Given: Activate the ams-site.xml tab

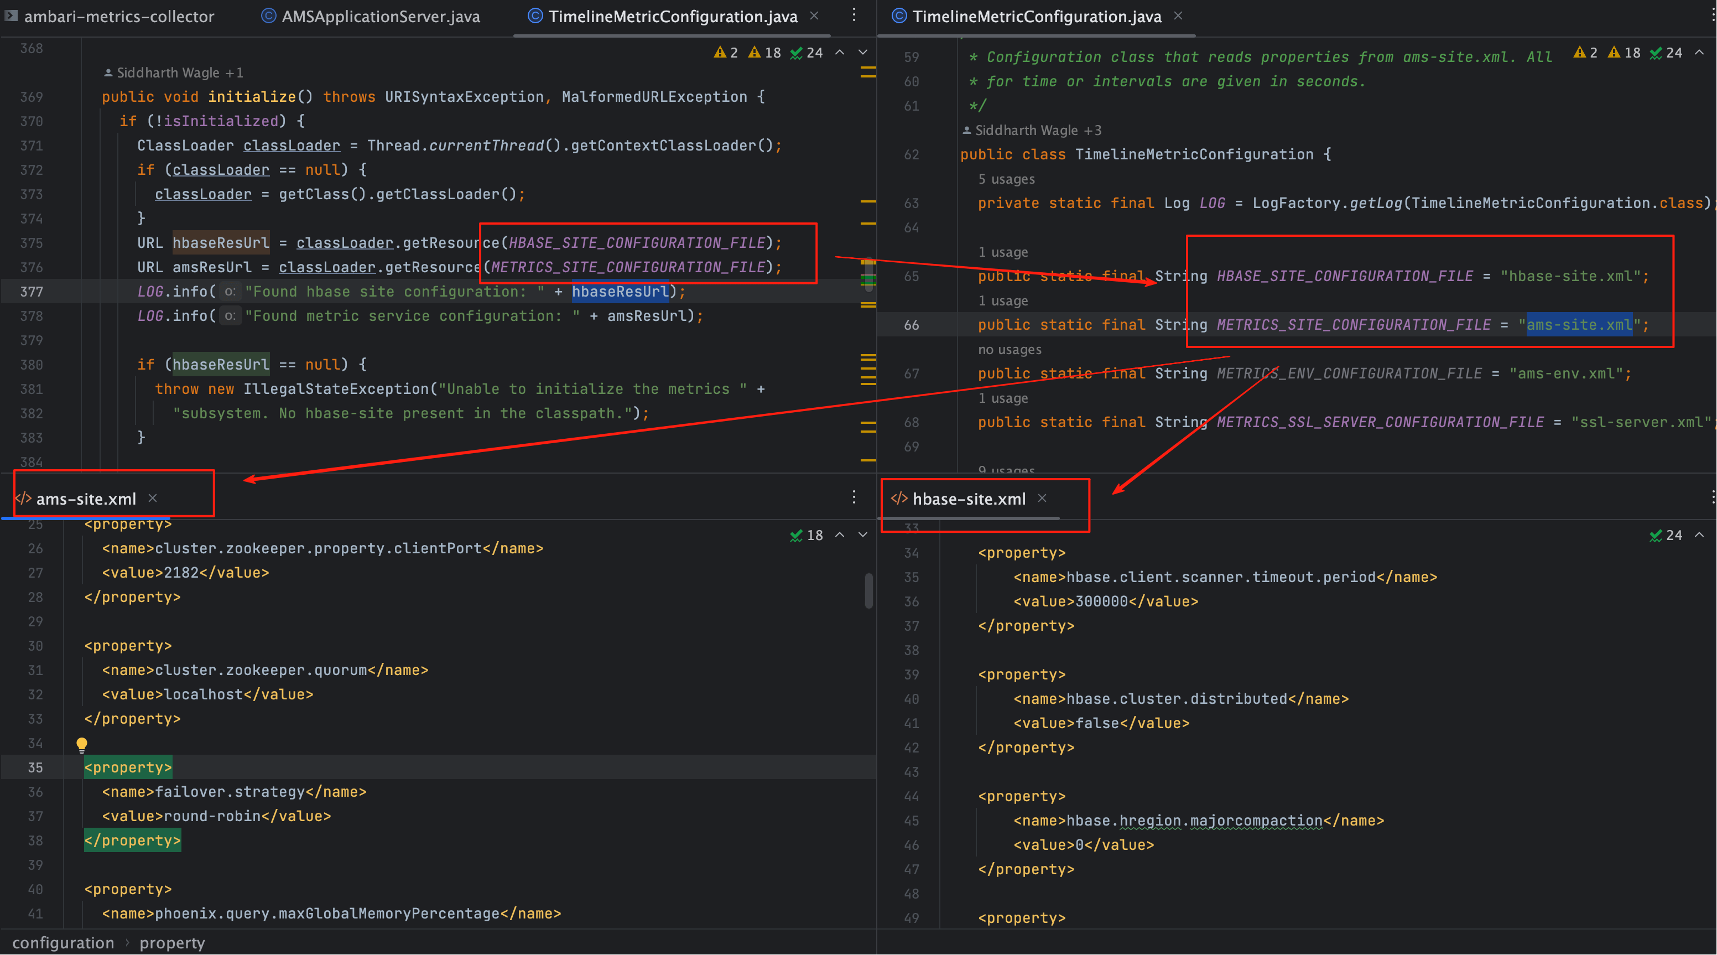Looking at the screenshot, I should point(86,499).
